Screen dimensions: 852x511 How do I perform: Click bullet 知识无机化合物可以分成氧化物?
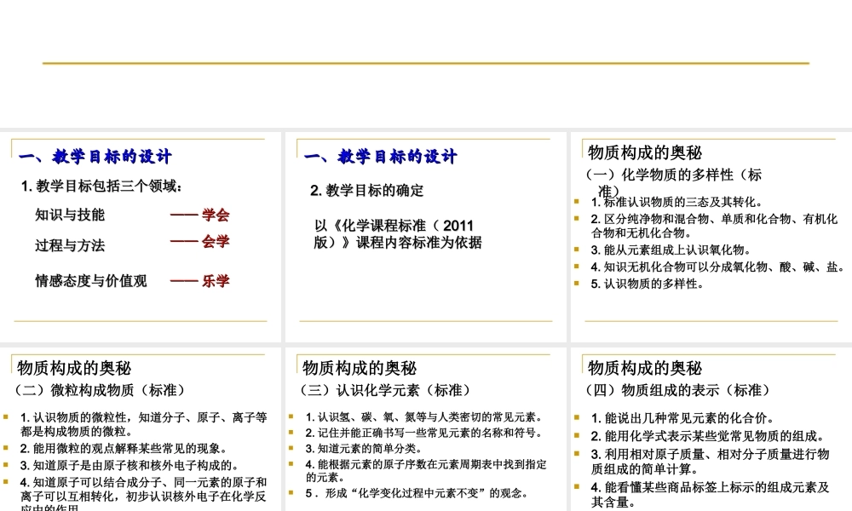click(717, 267)
